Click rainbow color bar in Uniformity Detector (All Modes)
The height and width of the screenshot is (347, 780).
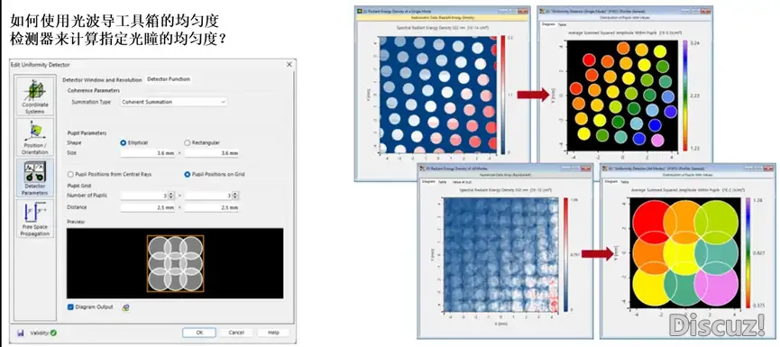click(x=748, y=252)
